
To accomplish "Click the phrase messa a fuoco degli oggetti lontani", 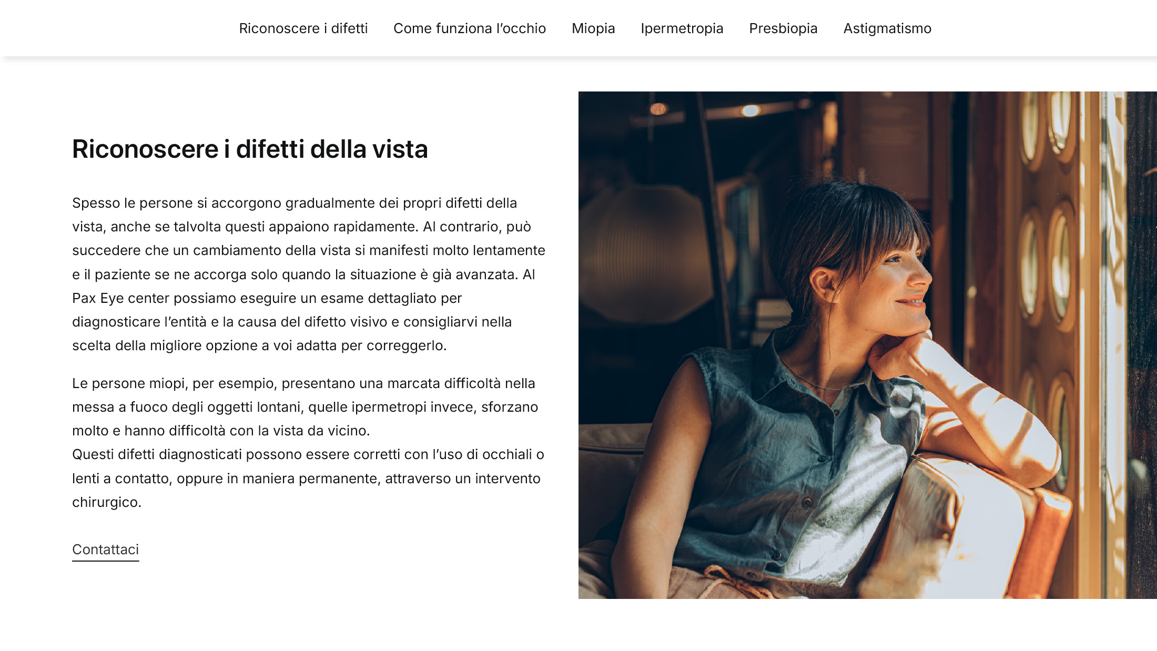I will (x=188, y=407).
